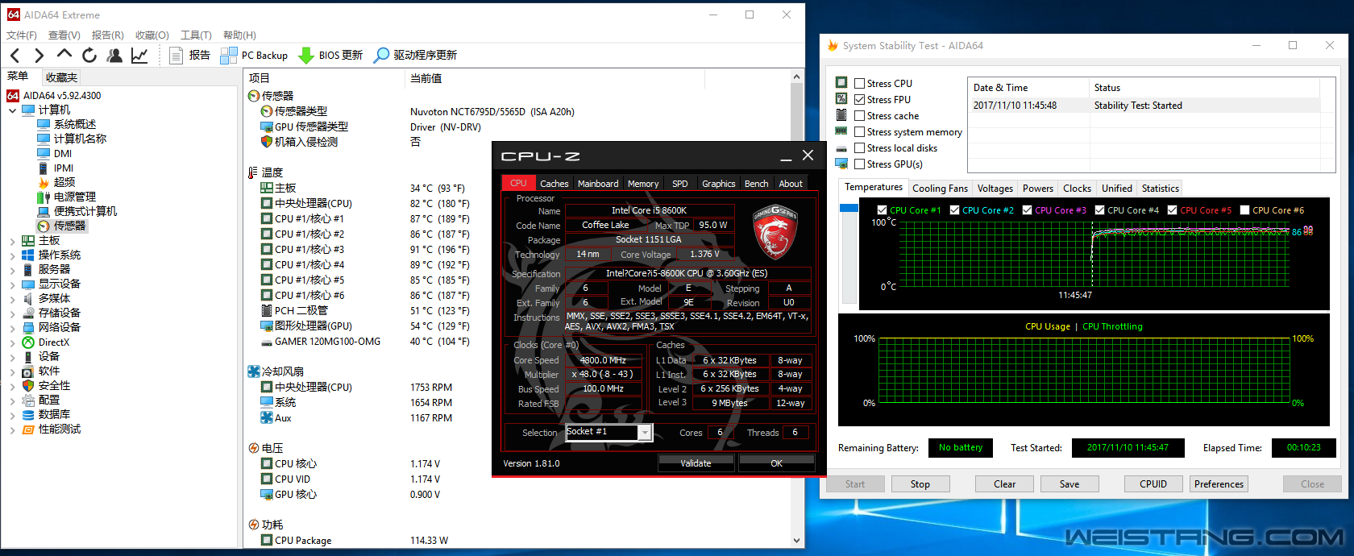
Task: Open the graph icon in AIDA64 toolbar
Action: click(x=139, y=55)
